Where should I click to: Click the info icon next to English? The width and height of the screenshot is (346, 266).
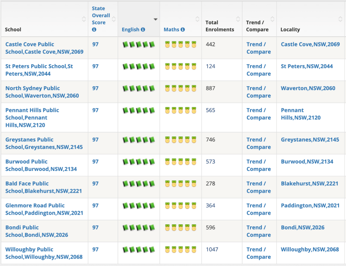[143, 29]
